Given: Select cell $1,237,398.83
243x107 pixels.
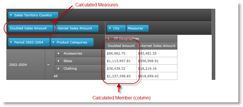Looking at the screenshot, I should pyautogui.click(x=121, y=76).
